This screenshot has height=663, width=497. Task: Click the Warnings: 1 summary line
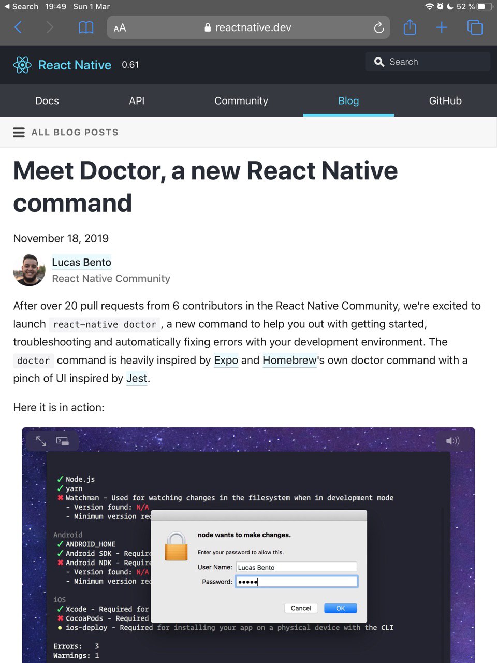pos(76,656)
